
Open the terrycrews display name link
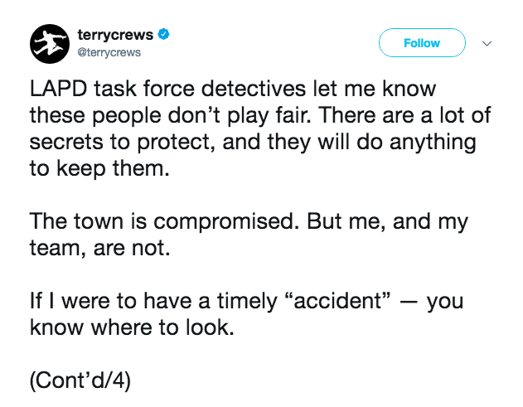(x=115, y=36)
